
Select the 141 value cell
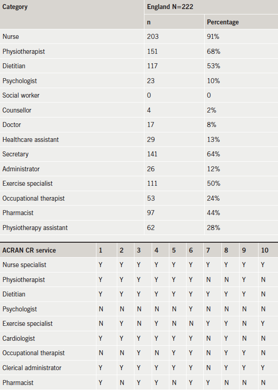click(152, 154)
